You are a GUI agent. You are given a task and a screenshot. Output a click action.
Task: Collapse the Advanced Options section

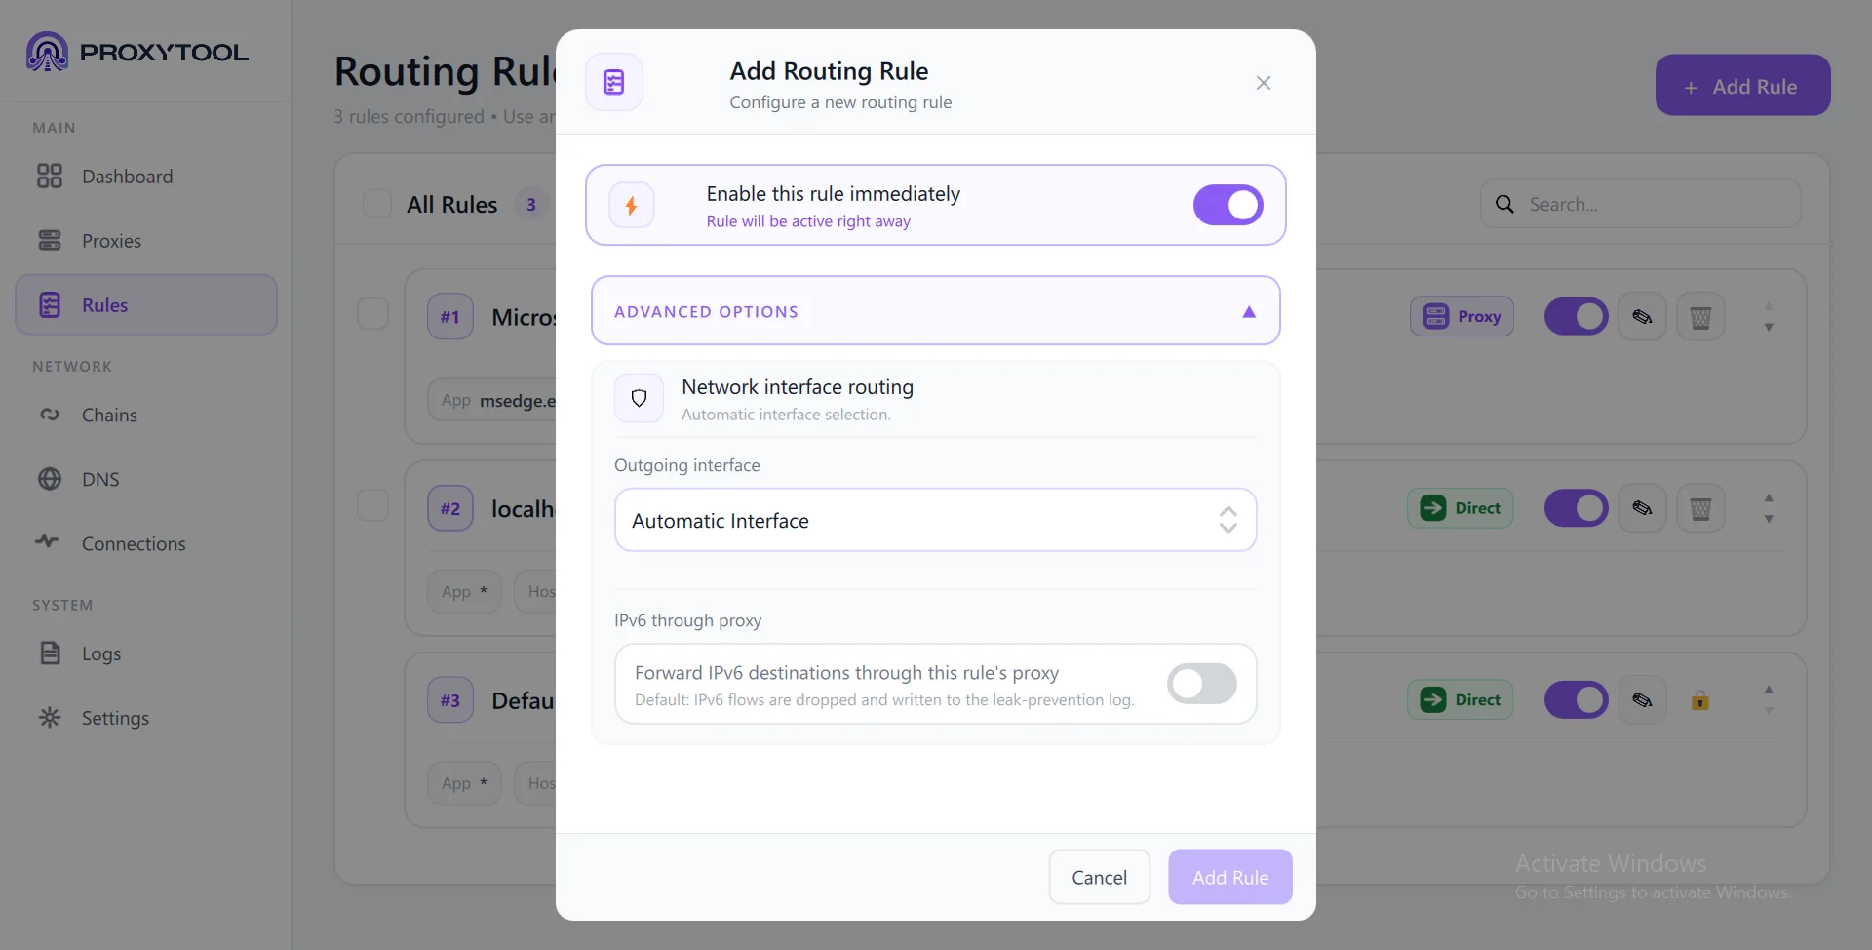tap(936, 311)
